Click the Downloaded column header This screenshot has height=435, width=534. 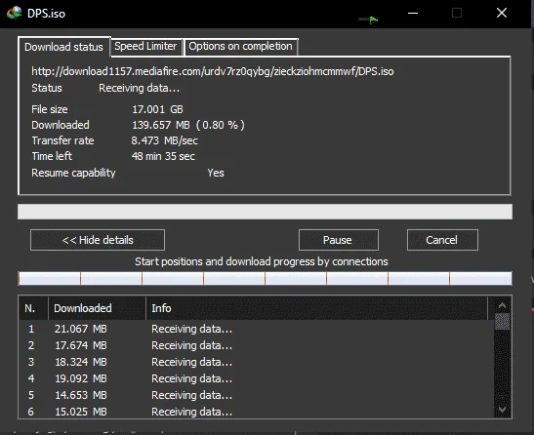[x=98, y=308]
